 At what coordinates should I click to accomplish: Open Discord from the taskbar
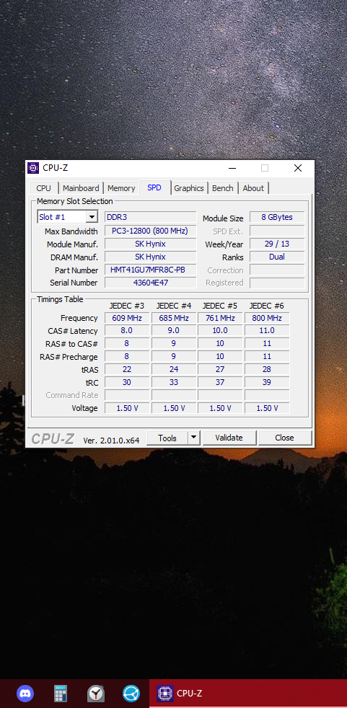pyautogui.click(x=25, y=693)
